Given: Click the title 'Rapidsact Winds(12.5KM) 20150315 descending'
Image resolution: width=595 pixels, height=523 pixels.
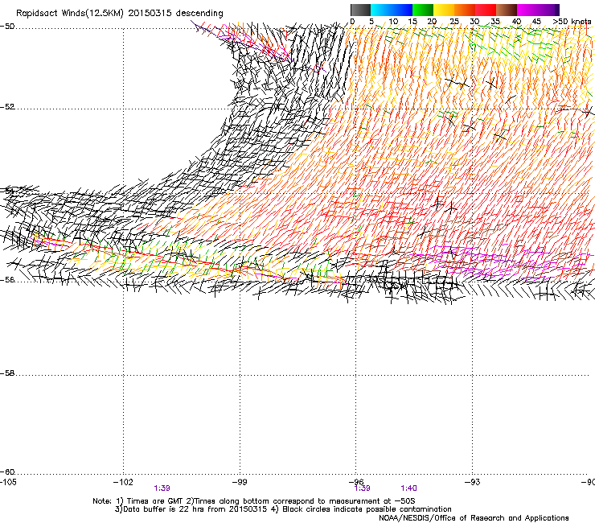Looking at the screenshot, I should [120, 13].
